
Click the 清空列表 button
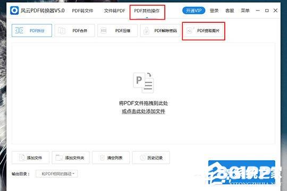(x=111, y=158)
